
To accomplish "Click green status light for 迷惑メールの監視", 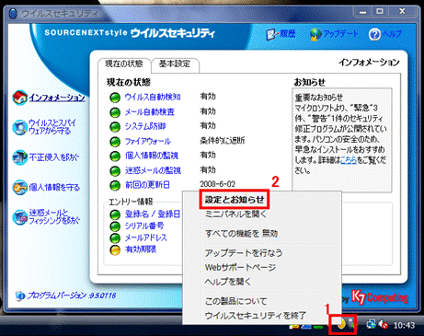I will pyautogui.click(x=115, y=171).
